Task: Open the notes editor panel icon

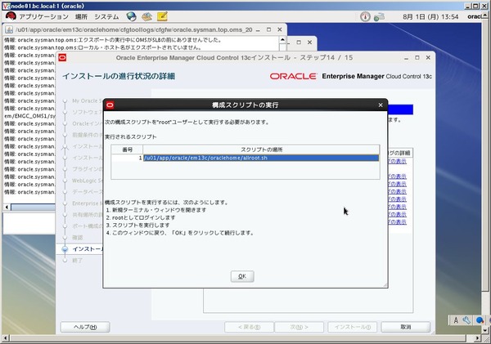Action: coord(162,16)
